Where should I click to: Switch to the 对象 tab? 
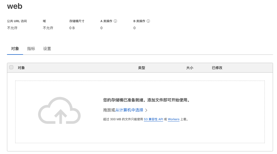point(15,49)
